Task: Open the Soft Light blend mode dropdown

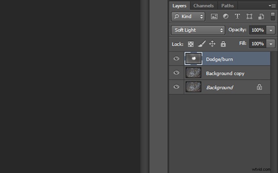Action: 198,30
